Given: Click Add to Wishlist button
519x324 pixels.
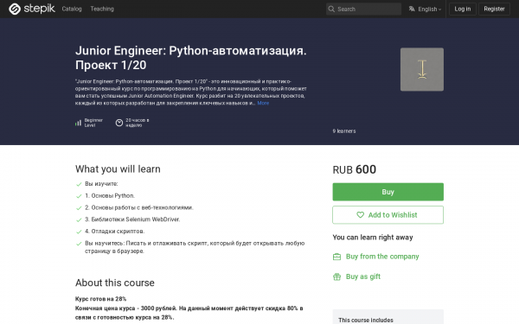Looking at the screenshot, I should [388, 215].
